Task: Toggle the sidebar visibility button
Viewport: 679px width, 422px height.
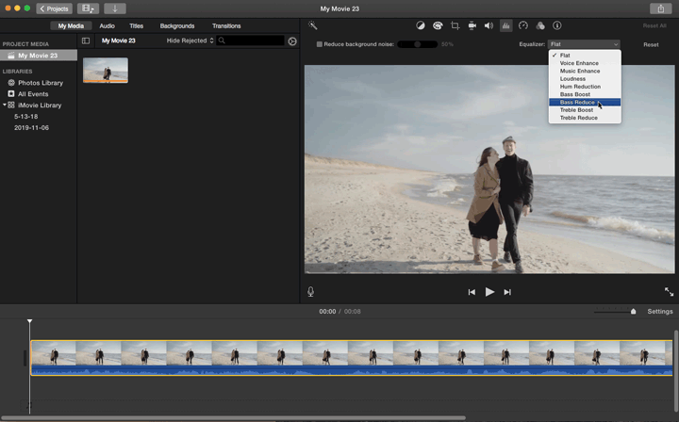Action: tap(86, 41)
